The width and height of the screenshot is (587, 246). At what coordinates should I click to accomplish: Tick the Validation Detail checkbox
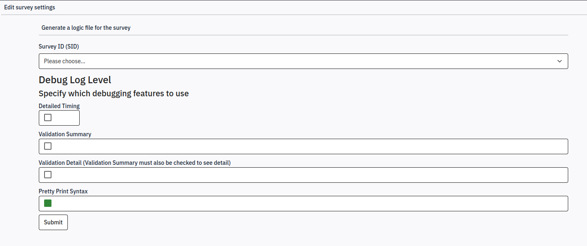(x=48, y=175)
